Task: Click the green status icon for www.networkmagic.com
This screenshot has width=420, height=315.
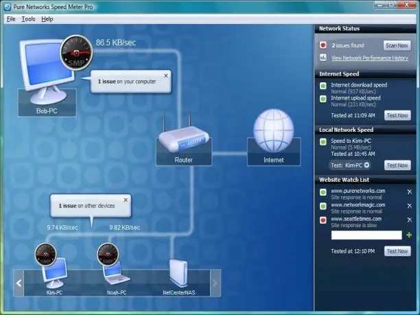Action: point(323,206)
